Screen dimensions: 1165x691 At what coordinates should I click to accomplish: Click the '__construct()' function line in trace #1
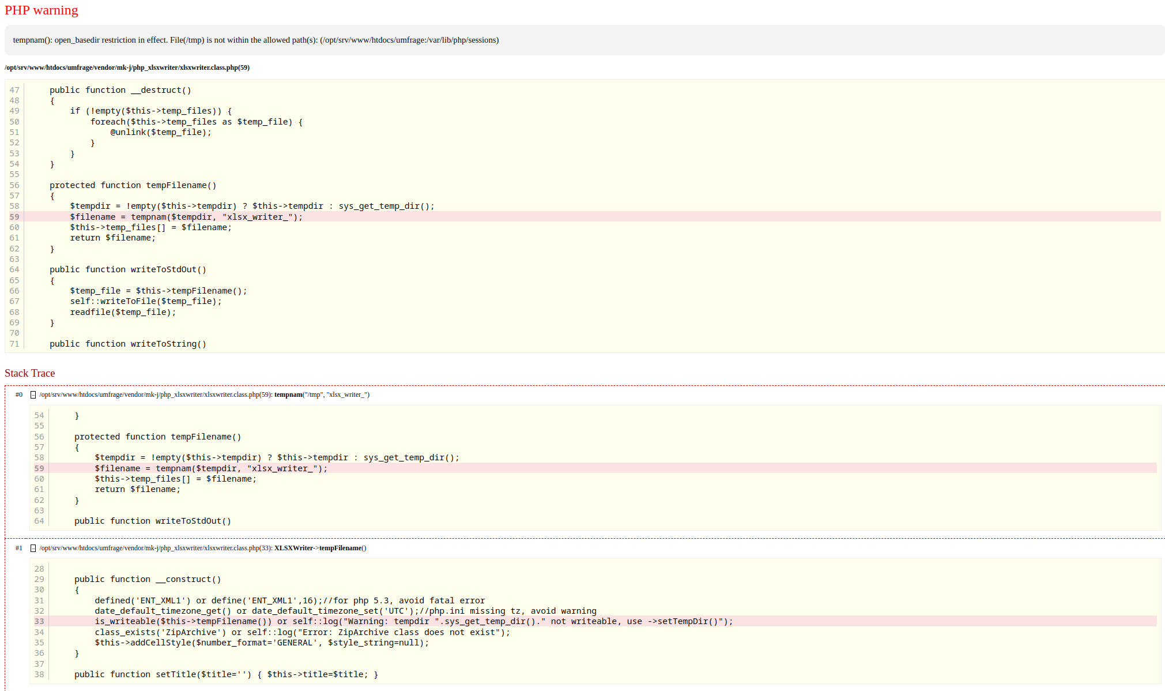[148, 579]
